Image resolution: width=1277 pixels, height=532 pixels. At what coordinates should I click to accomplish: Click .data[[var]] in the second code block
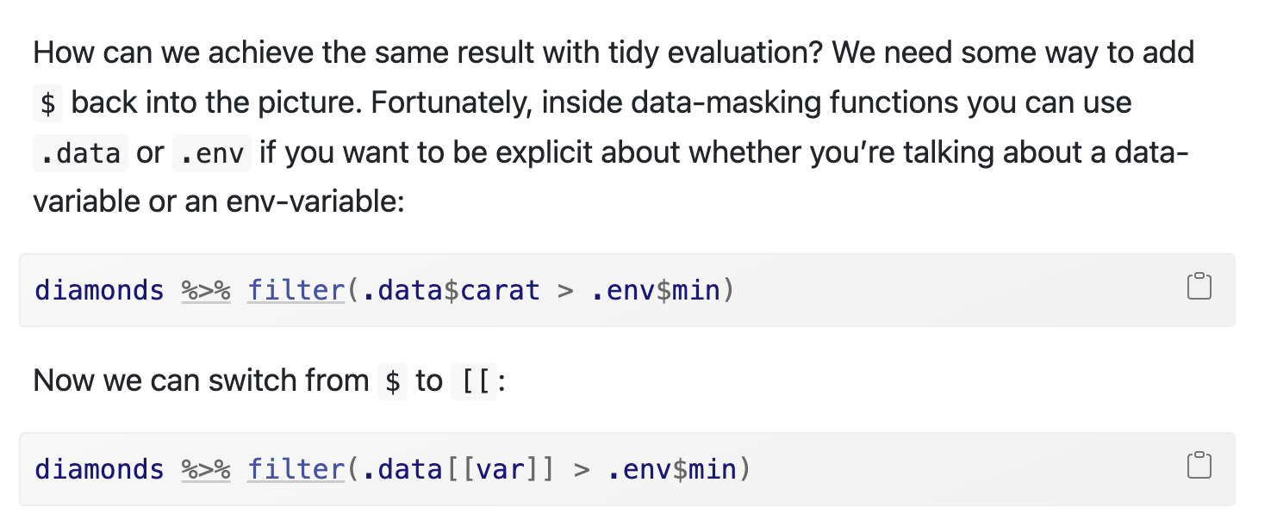(x=455, y=469)
